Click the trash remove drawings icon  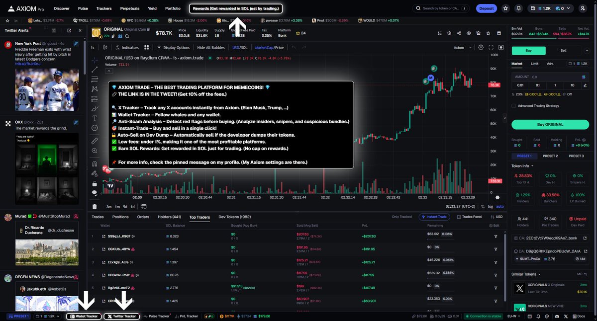tap(95, 207)
